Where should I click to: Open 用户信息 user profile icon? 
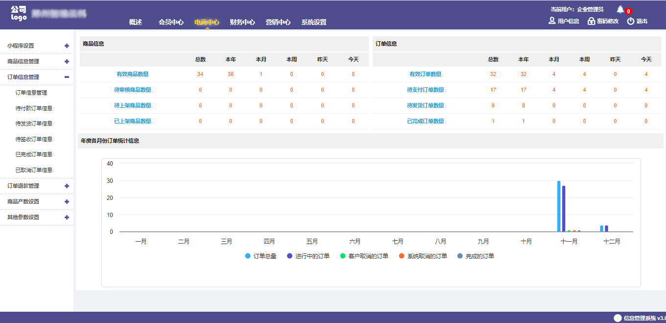[552, 21]
